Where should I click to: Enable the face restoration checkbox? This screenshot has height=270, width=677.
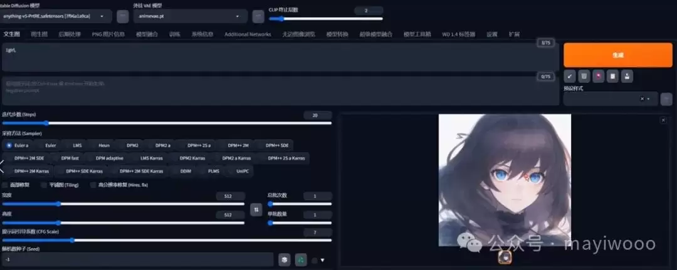pyautogui.click(x=5, y=185)
